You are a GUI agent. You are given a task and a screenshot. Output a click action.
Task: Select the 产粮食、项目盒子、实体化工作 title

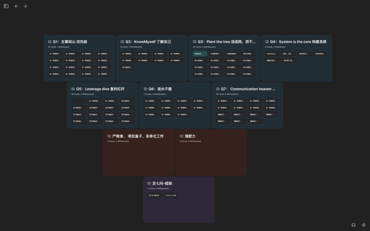pyautogui.click(x=138, y=136)
